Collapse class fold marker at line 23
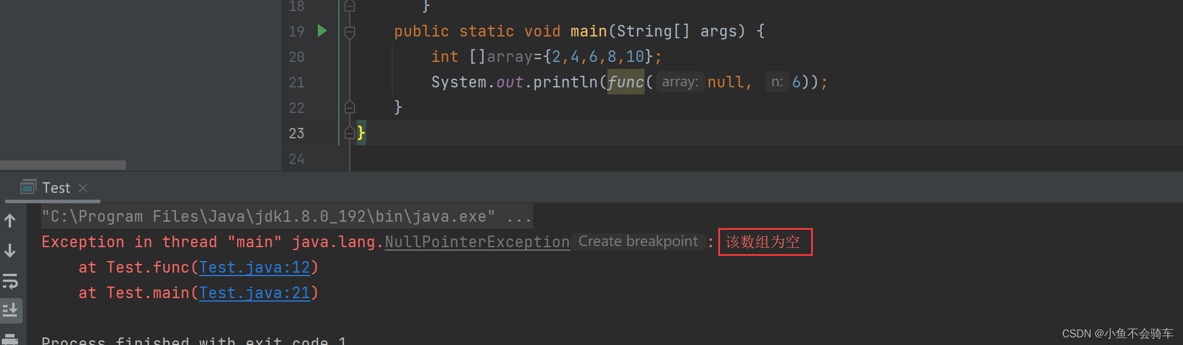The width and height of the screenshot is (1183, 345). pyautogui.click(x=349, y=133)
